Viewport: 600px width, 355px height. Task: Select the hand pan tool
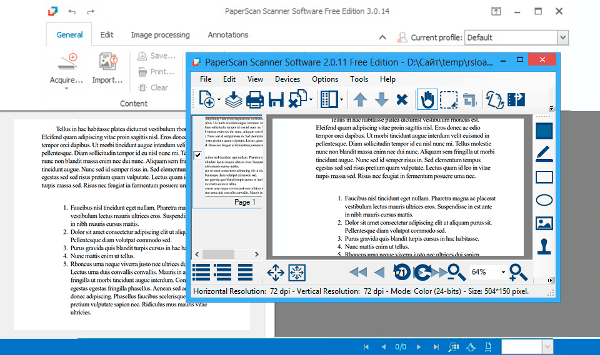[x=427, y=100]
